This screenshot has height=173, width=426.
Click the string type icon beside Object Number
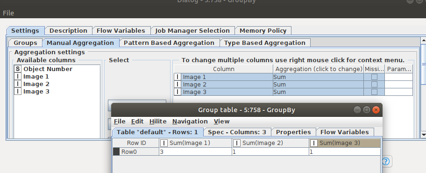pyautogui.click(x=18, y=69)
